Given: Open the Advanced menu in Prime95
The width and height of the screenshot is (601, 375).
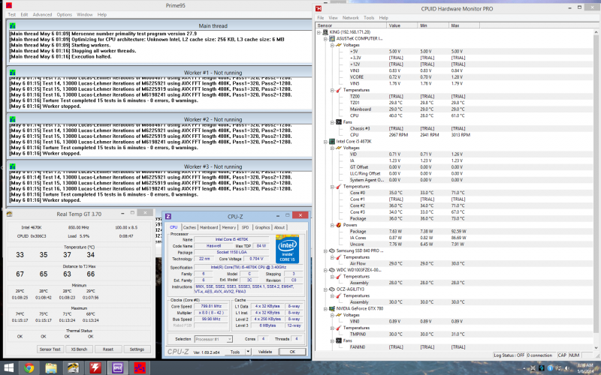Looking at the screenshot, I should click(42, 14).
